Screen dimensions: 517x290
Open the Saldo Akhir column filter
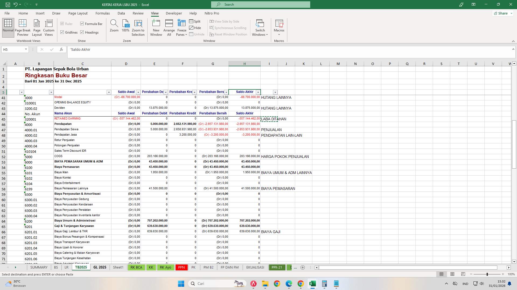click(258, 92)
